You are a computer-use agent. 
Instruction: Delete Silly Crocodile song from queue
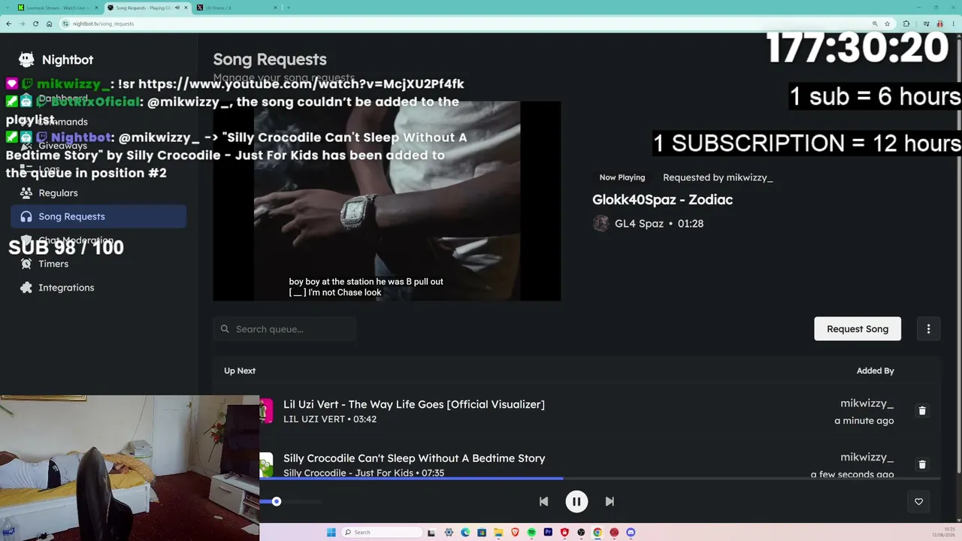pyautogui.click(x=922, y=464)
